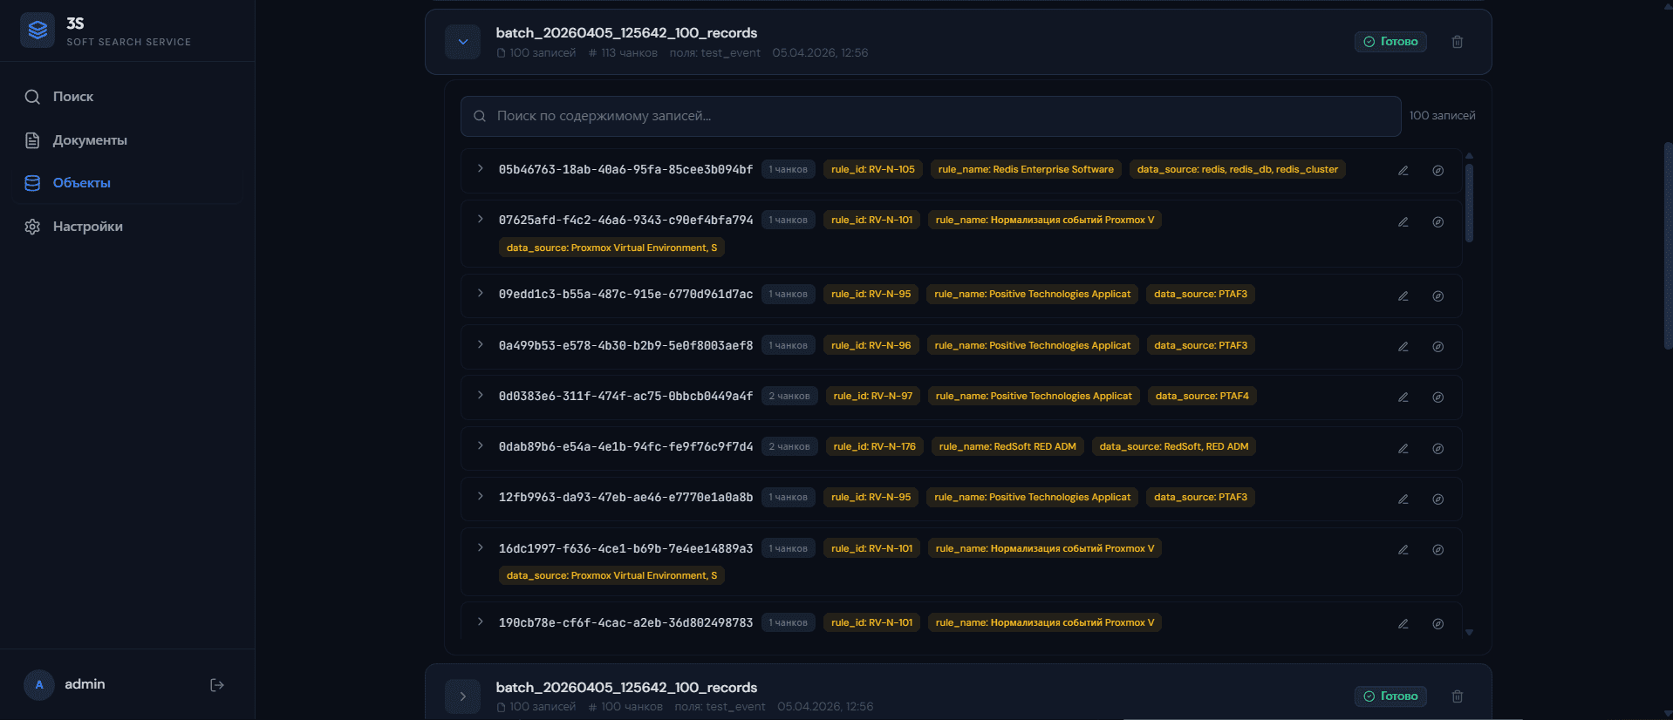This screenshot has height=720, width=1673.
Task: Click the trash icon on the collapsed bottom batch
Action: click(x=1457, y=696)
